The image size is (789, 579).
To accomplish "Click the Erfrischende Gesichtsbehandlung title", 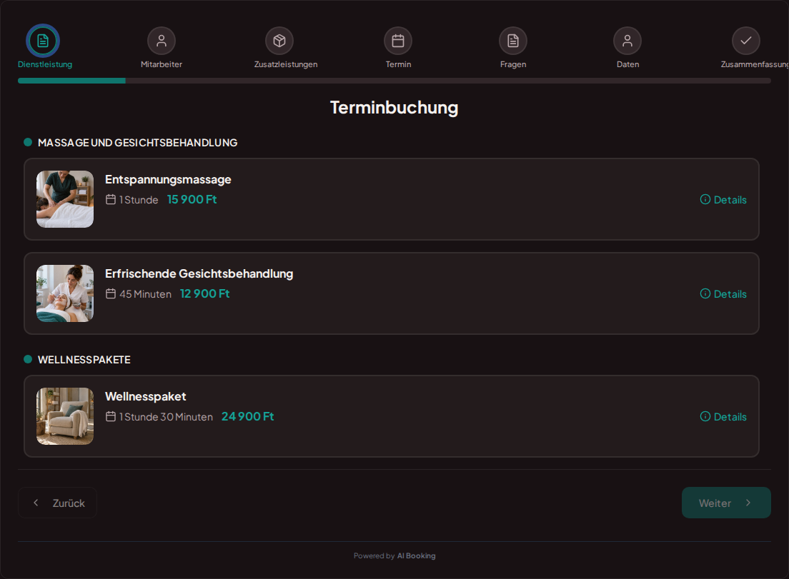I will [199, 273].
